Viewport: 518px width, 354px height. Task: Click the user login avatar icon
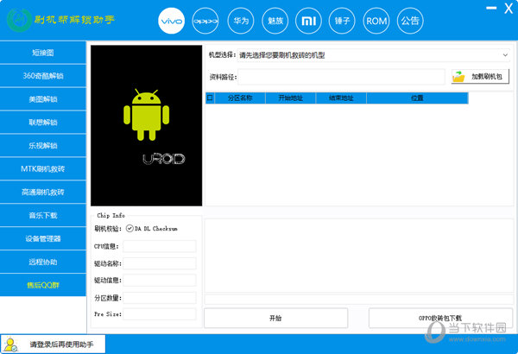click(x=10, y=345)
